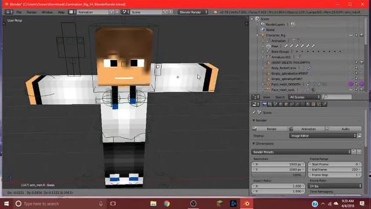Screen dimensions: 371x209
Task: Click the Animation screen layout name field
Action: tap(93, 12)
